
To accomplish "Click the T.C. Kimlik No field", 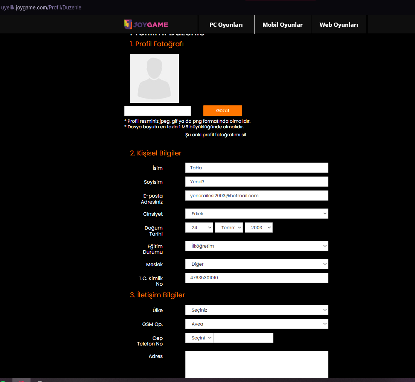I will click(257, 278).
